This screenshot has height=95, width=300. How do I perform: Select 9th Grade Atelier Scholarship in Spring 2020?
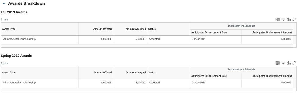[x=19, y=82]
